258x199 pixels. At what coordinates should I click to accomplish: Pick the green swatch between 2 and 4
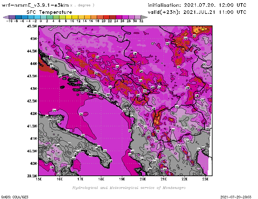pos(50,17)
